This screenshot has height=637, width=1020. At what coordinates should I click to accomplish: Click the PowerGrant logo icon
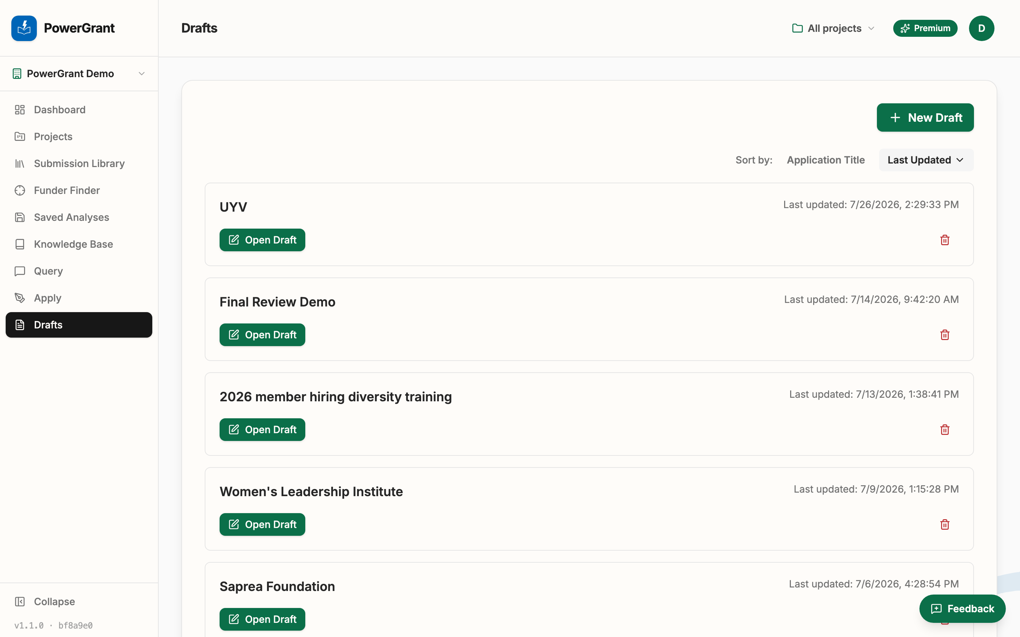tap(24, 28)
